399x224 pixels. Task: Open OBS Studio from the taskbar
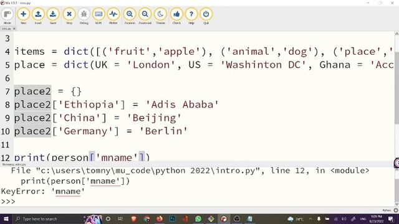(x=237, y=218)
